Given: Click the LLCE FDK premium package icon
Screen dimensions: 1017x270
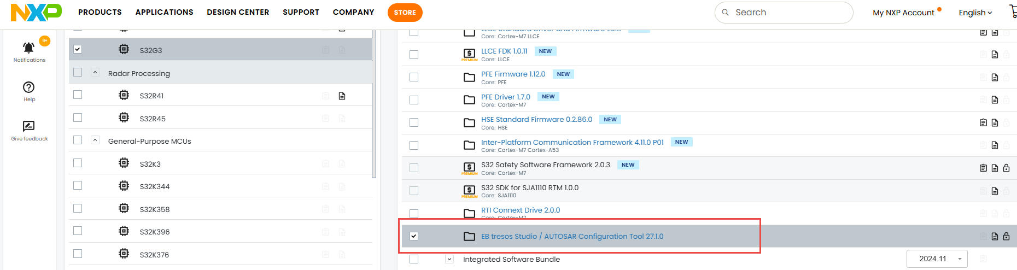Looking at the screenshot, I should click(x=469, y=54).
